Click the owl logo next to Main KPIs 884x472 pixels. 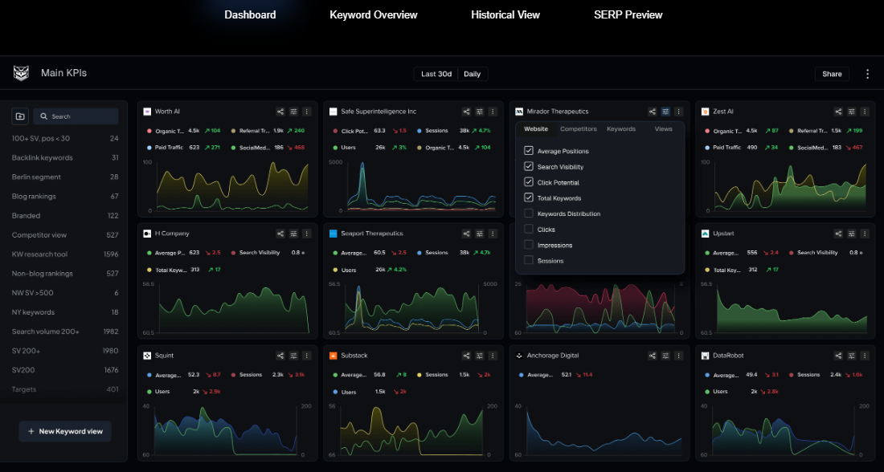21,73
